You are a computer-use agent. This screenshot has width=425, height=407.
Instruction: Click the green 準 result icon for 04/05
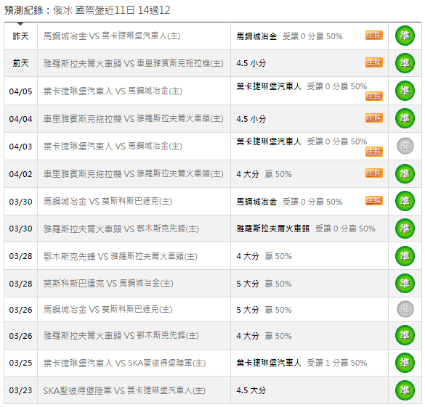pos(405,91)
